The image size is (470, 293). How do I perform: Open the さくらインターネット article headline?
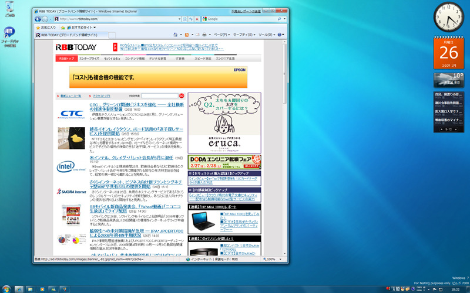(136, 184)
